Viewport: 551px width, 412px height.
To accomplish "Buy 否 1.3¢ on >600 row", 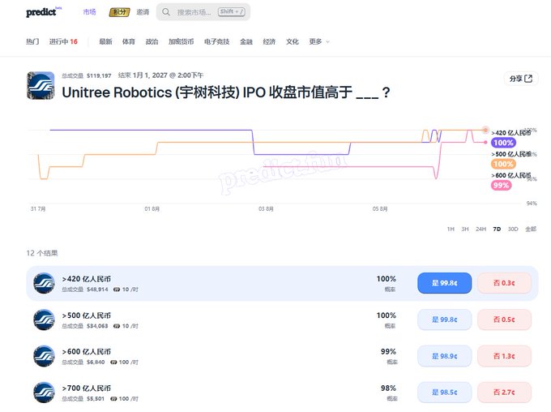I will 504,356.
